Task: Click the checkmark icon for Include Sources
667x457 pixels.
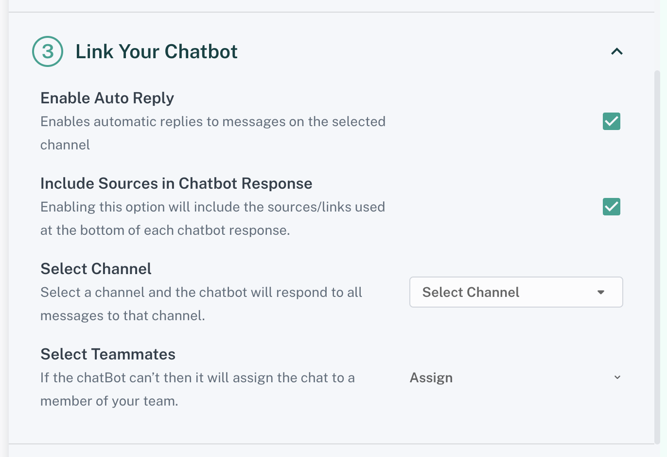Action: click(x=611, y=207)
